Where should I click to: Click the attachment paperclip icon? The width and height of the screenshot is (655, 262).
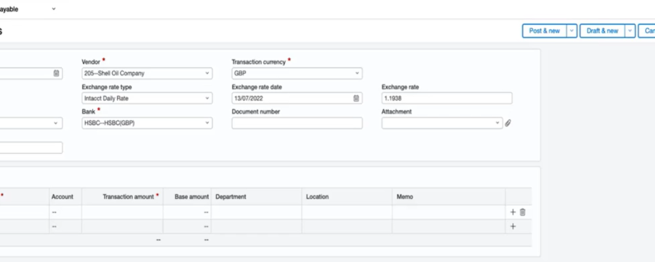507,123
